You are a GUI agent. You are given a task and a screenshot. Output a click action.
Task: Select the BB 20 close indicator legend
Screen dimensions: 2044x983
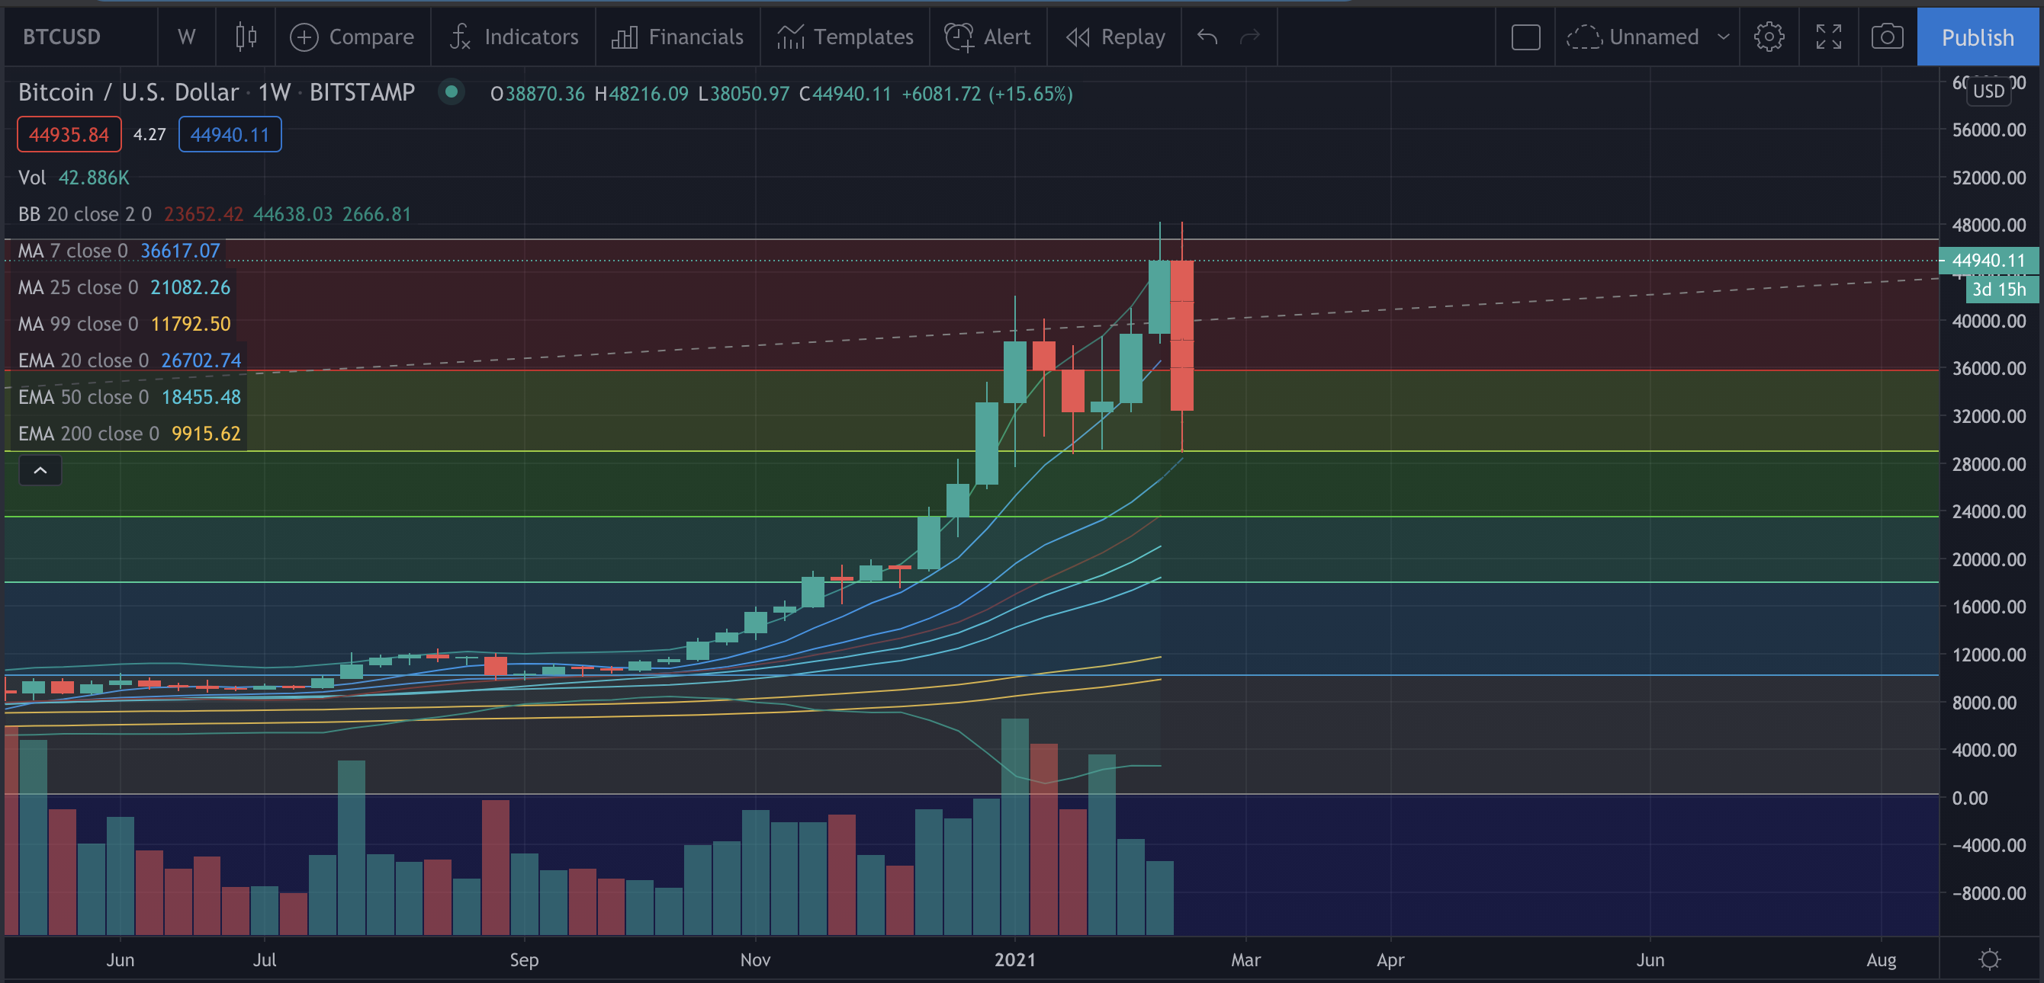point(214,213)
